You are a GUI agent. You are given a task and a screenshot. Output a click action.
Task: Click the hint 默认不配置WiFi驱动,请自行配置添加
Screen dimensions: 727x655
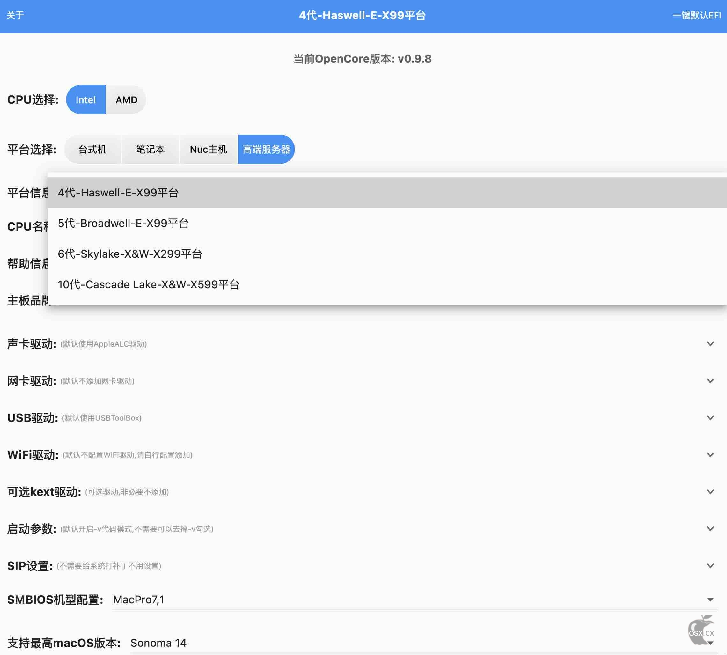[128, 455]
